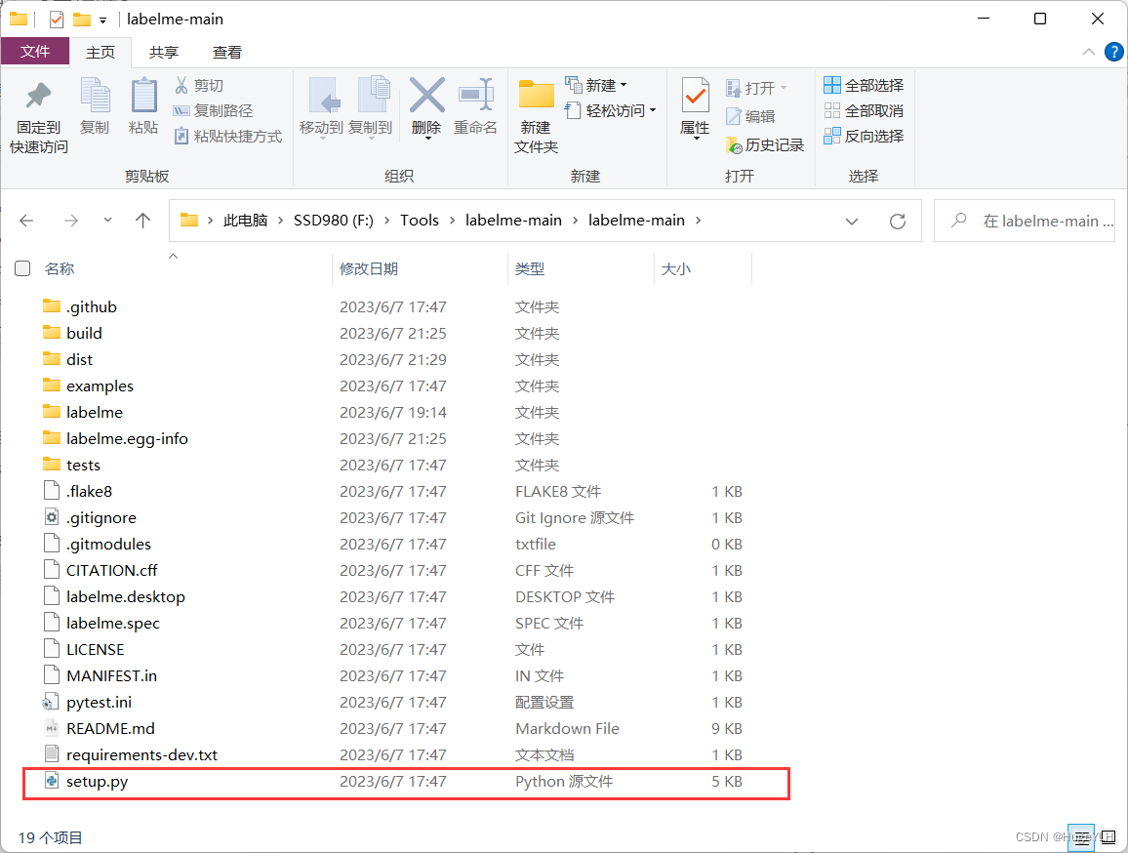1128x853 pixels.
Task: Click Paste shortcut (粘贴快捷方式)
Action: 227,136
